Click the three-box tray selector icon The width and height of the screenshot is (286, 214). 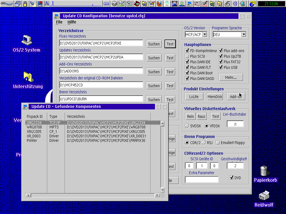pyautogui.click(x=106, y=4)
